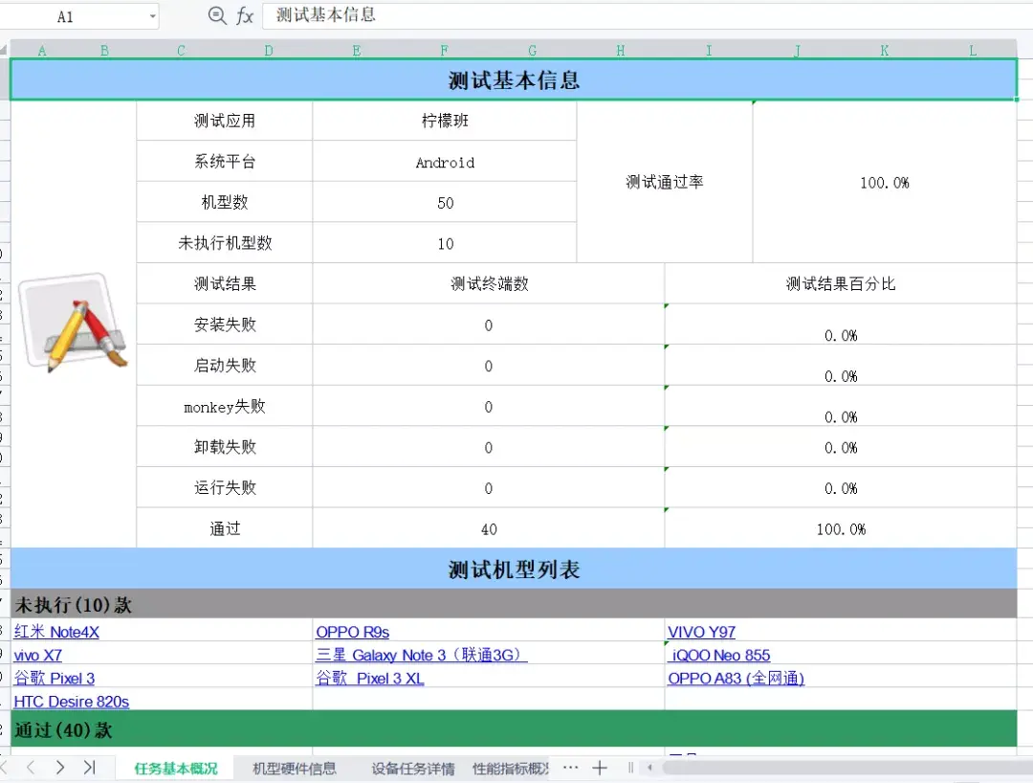This screenshot has width=1033, height=783.
Task: Switch to 设备任务详情 sheet tab
Action: (413, 769)
